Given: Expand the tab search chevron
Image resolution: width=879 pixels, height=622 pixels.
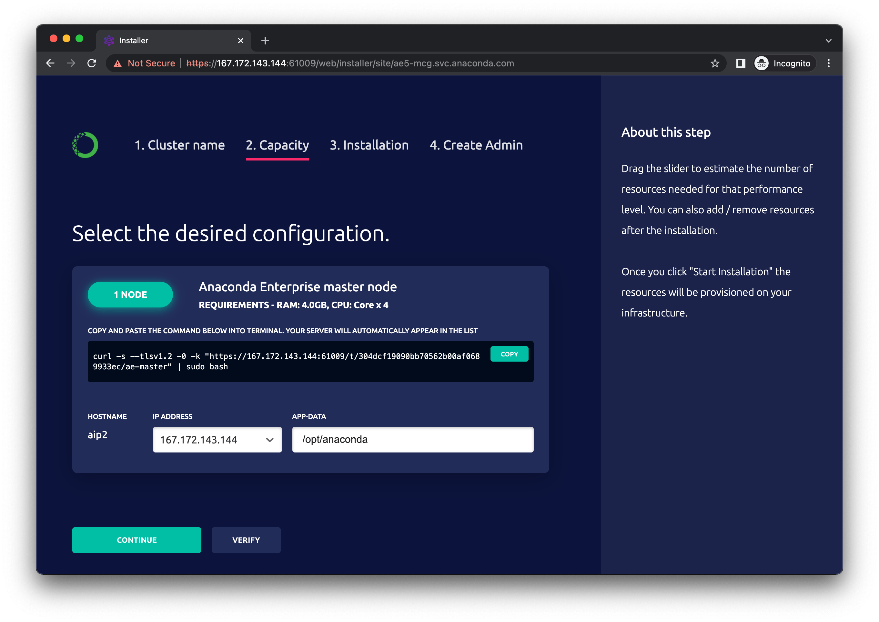Looking at the screenshot, I should 828,41.
